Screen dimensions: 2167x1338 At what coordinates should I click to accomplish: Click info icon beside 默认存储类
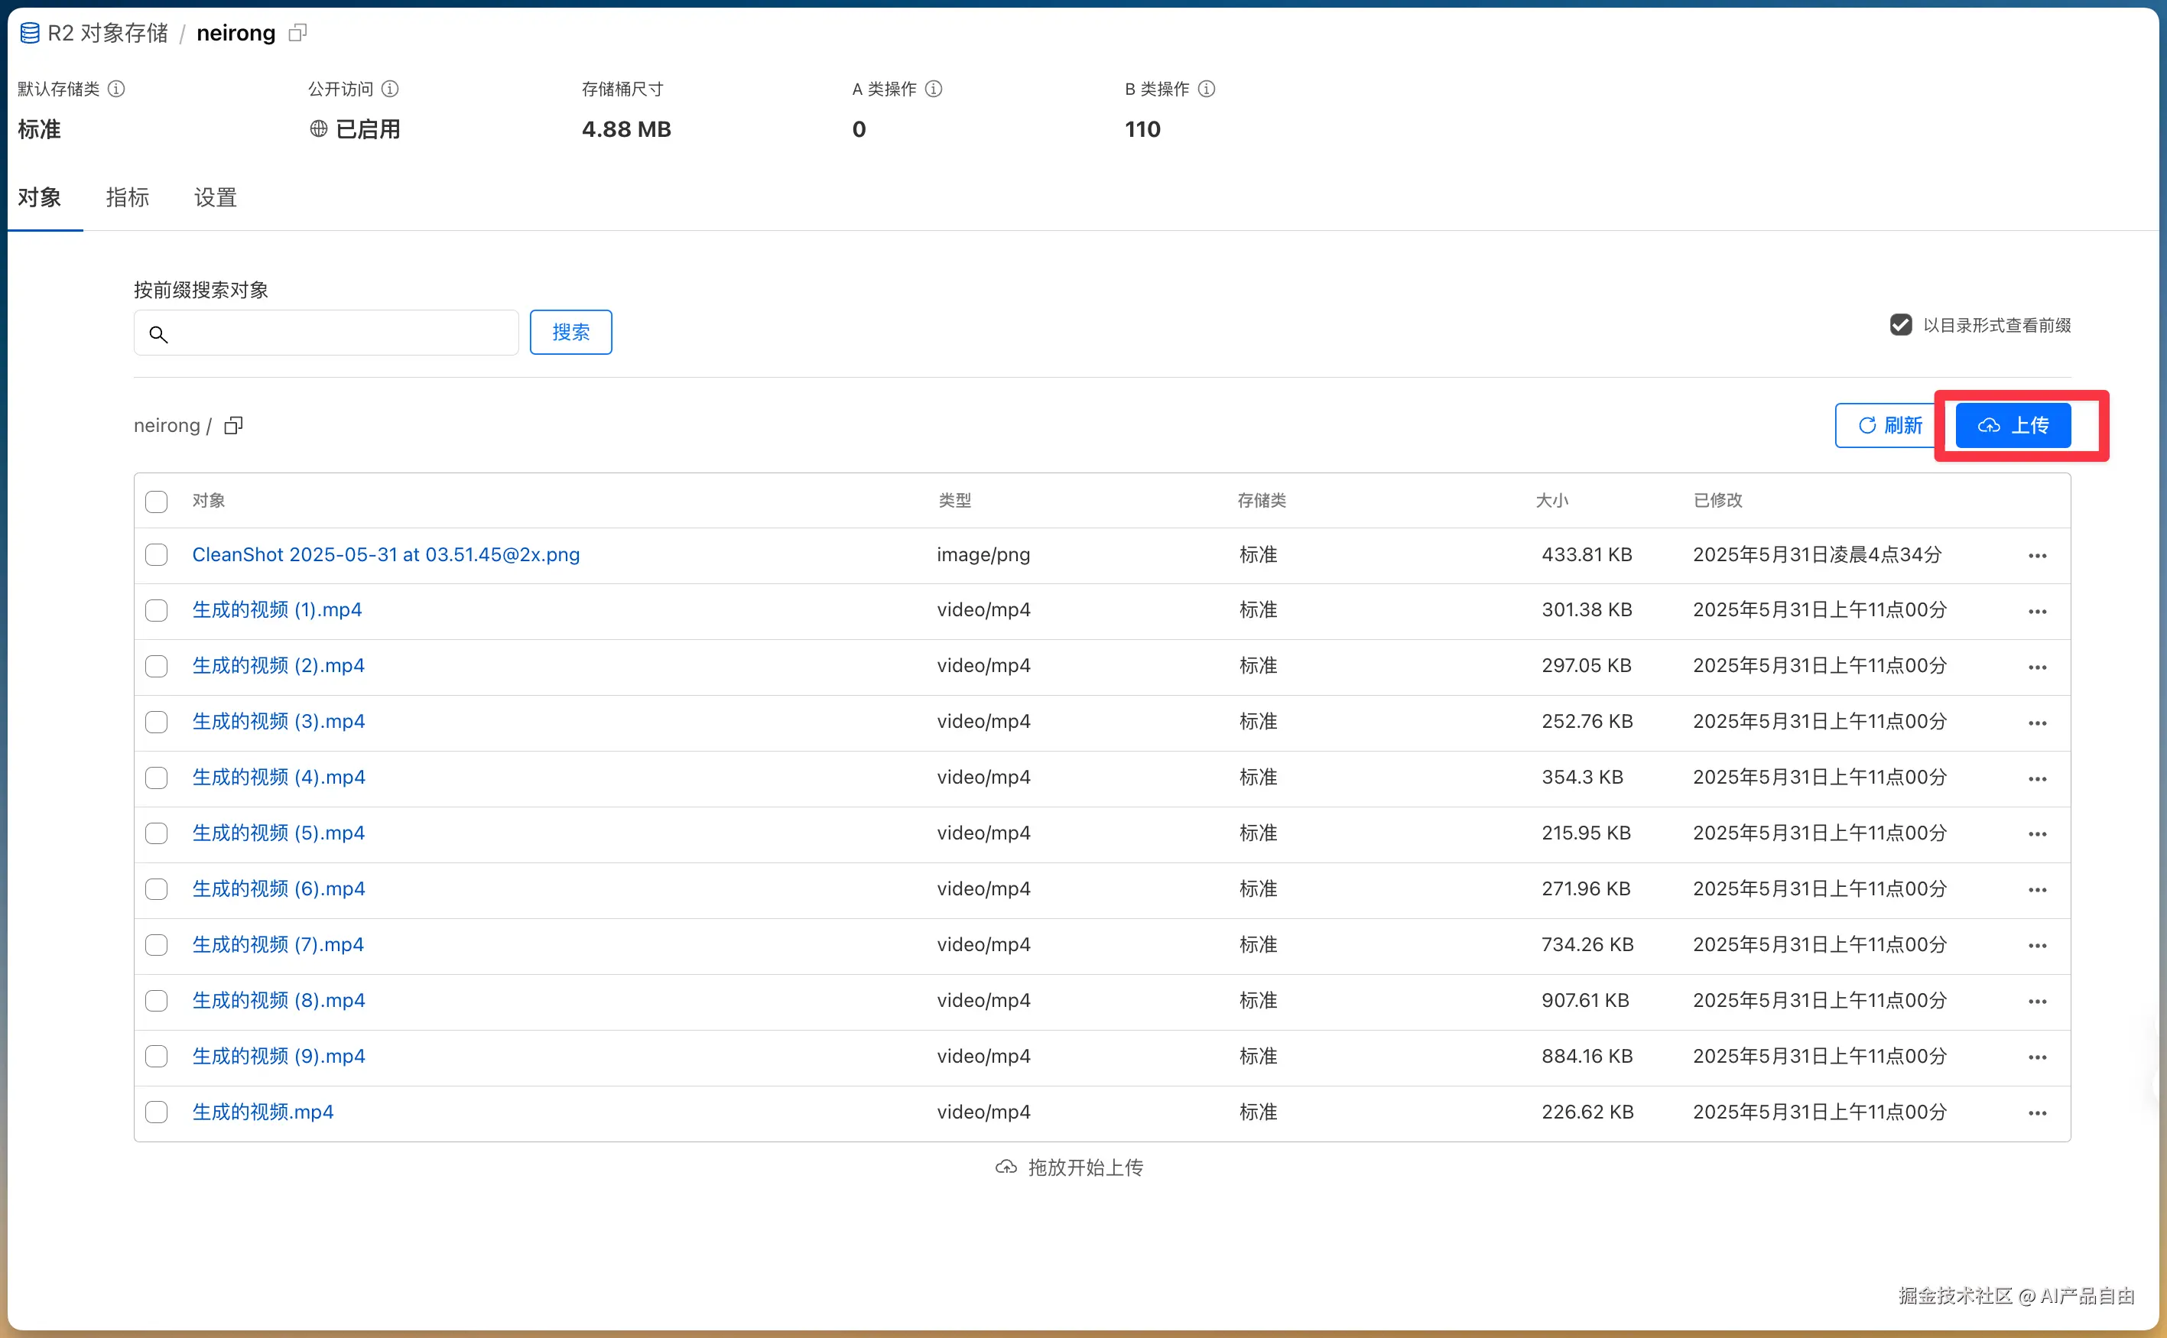click(116, 89)
